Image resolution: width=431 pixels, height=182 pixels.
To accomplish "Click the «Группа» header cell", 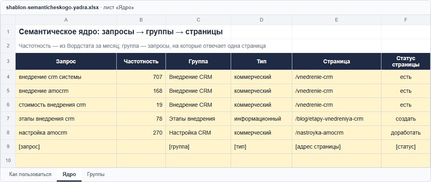I will click(x=198, y=61).
